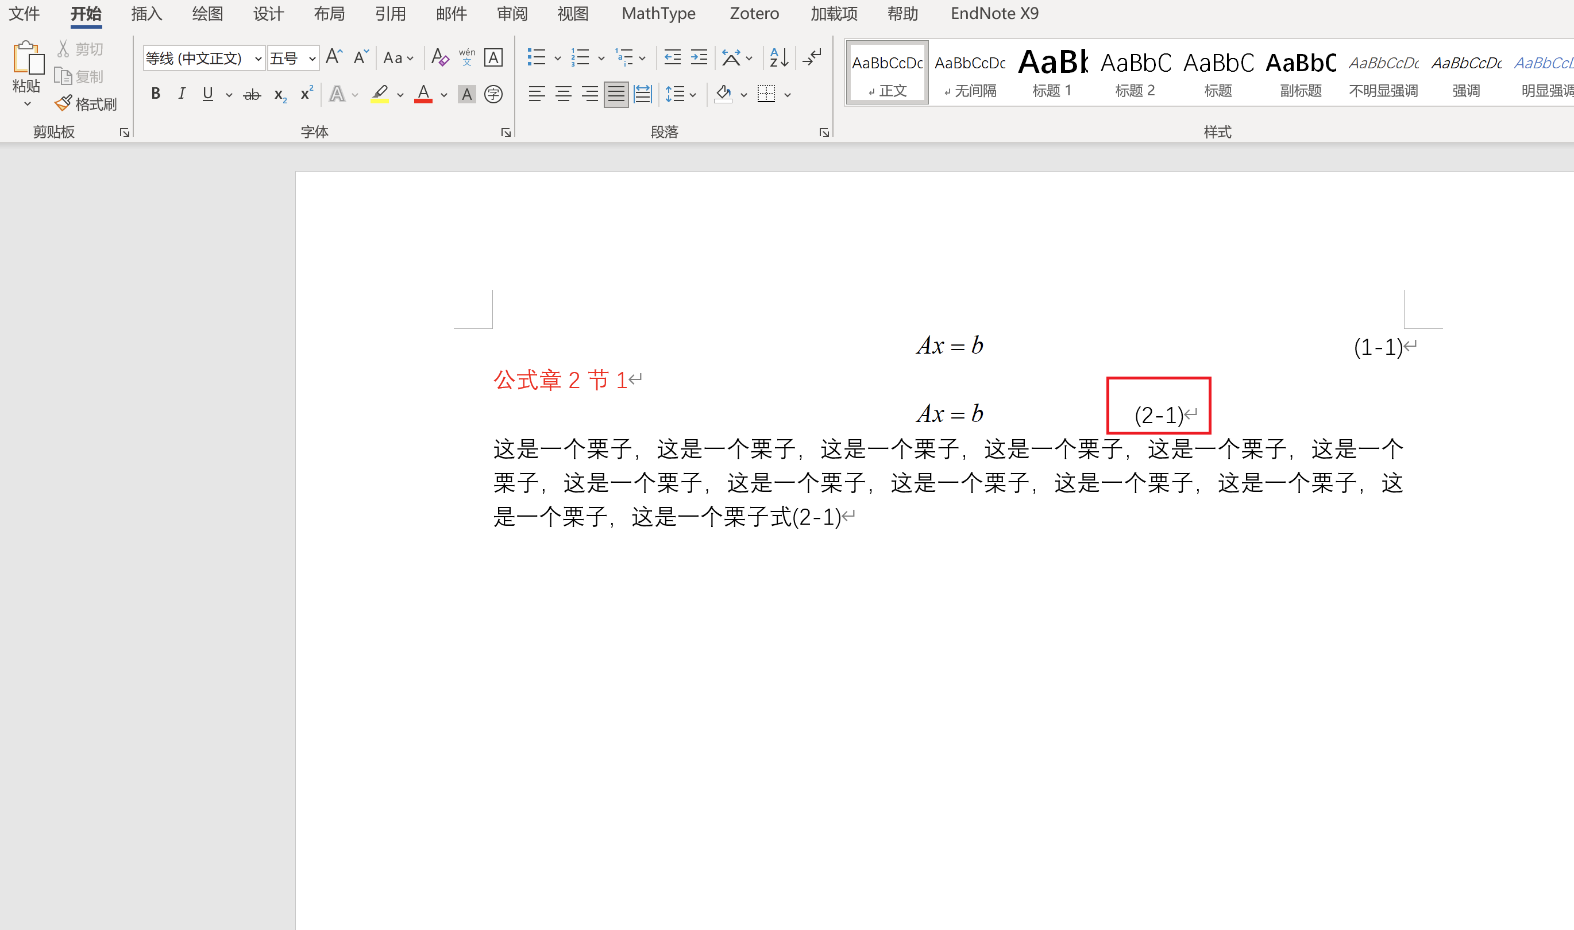Click the increase indent icon
1574x930 pixels.
tap(699, 57)
